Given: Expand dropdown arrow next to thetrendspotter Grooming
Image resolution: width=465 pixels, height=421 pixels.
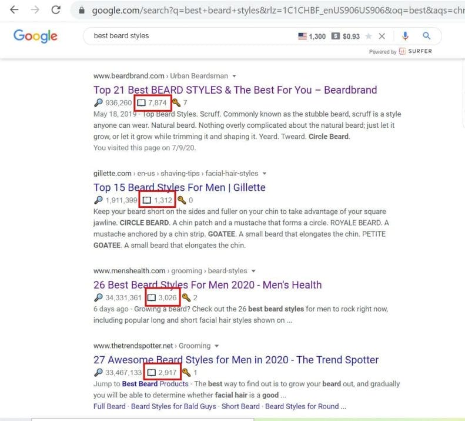Looking at the screenshot, I should (217, 346).
